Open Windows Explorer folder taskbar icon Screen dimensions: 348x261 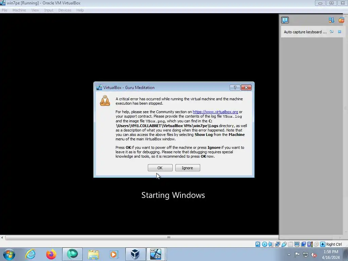point(93,254)
